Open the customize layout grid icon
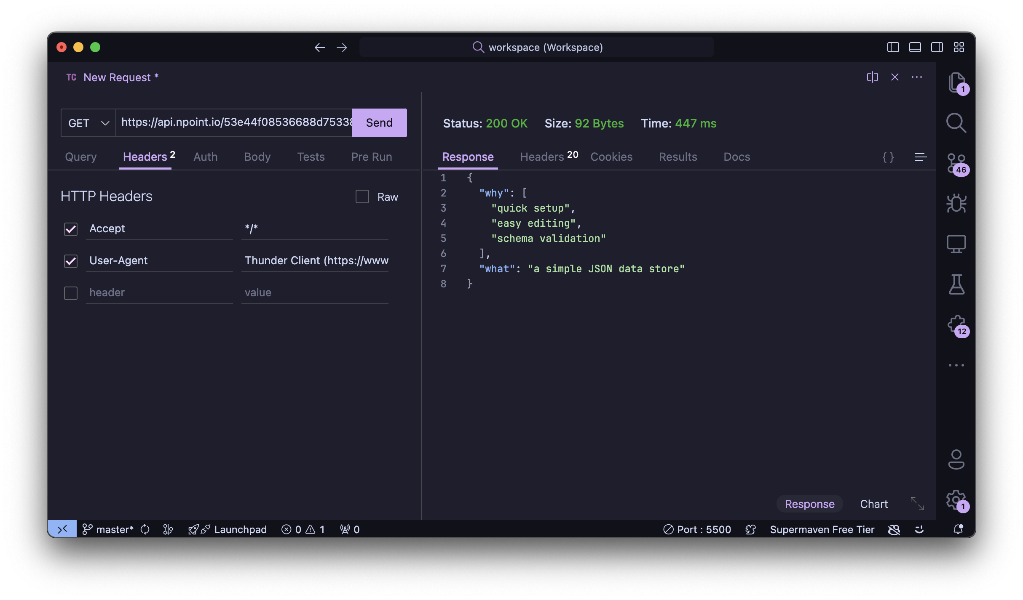1023x600 pixels. pyautogui.click(x=959, y=48)
